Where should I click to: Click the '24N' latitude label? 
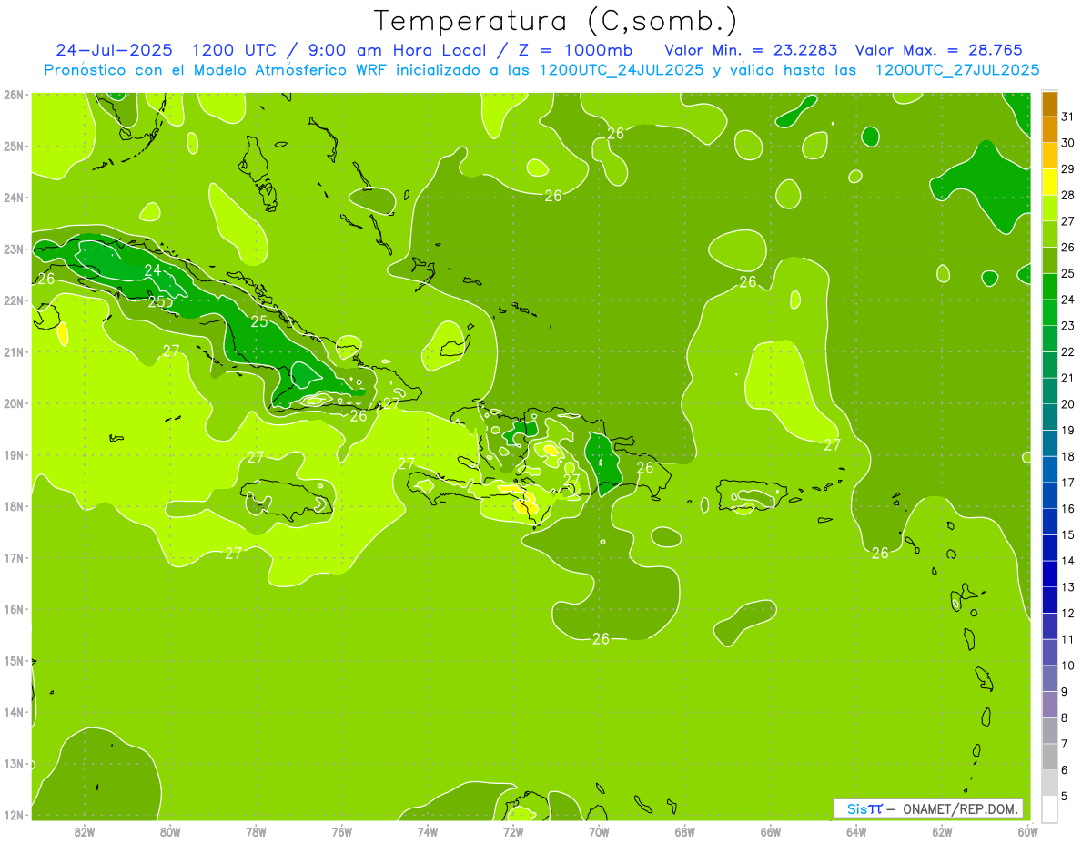[x=14, y=198]
